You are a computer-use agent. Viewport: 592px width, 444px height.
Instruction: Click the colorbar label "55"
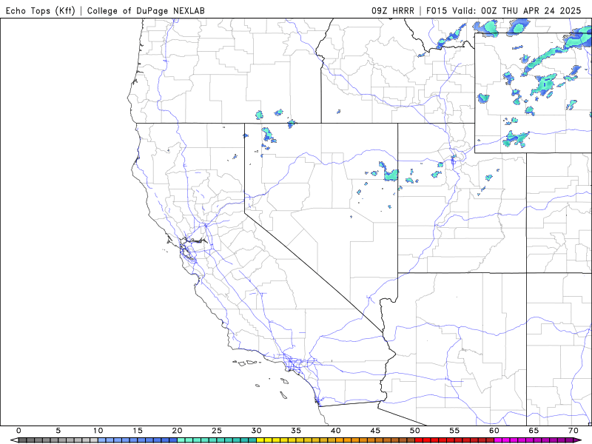tap(454, 431)
